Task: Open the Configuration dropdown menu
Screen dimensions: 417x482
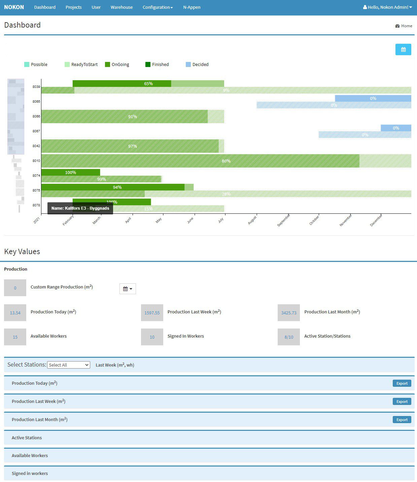Action: coord(158,7)
